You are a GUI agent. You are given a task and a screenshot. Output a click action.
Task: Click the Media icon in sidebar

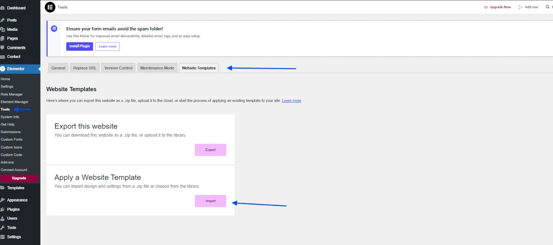(x=3, y=29)
